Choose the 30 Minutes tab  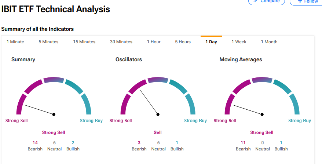point(121,42)
